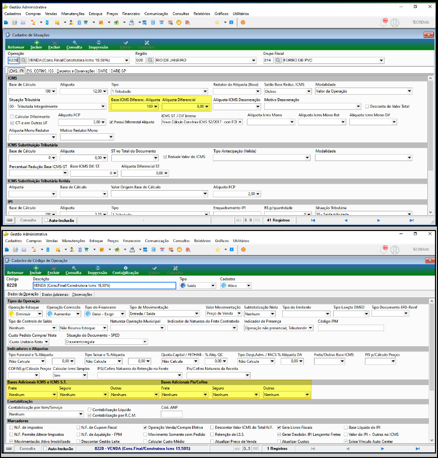438x458 pixels.
Task: Go to last record in Cadastro de Código de Operação
Action: coord(417,448)
